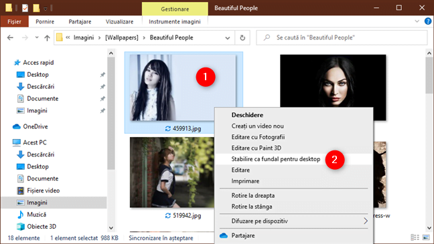Viewport: 434px width, 244px height.
Task: Open Imagini under Acces rapid
Action: [37, 110]
